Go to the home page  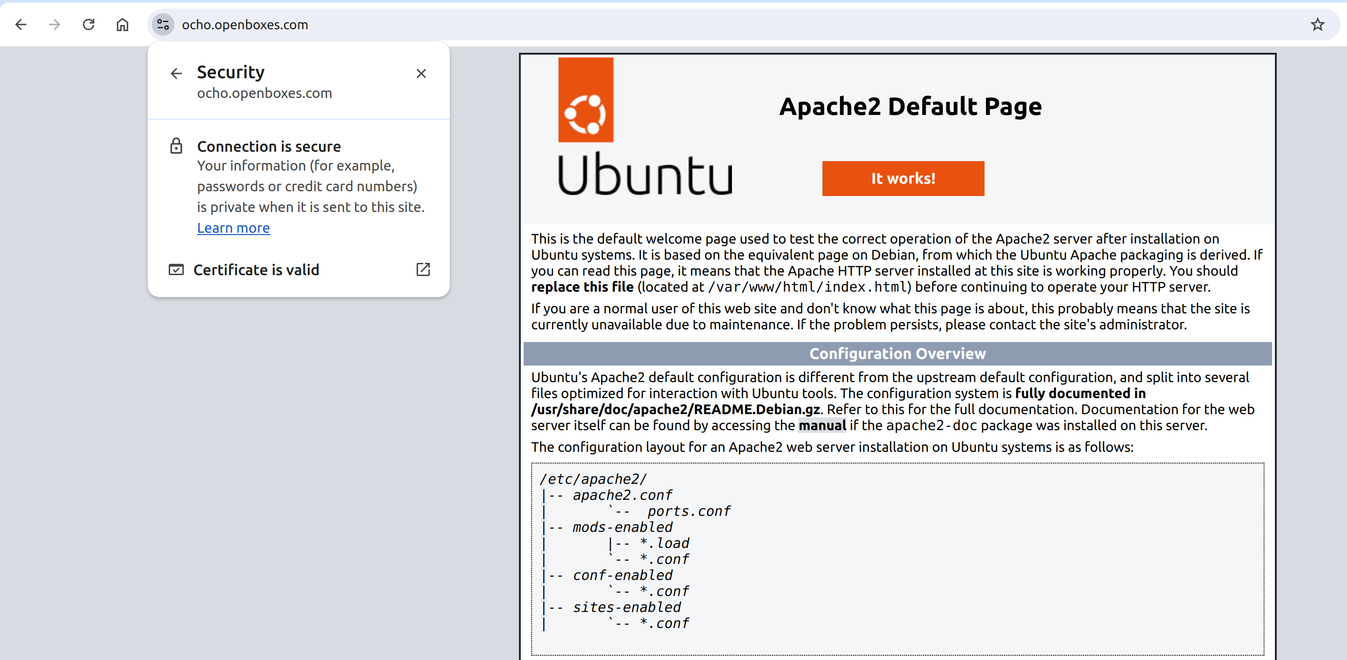[123, 24]
